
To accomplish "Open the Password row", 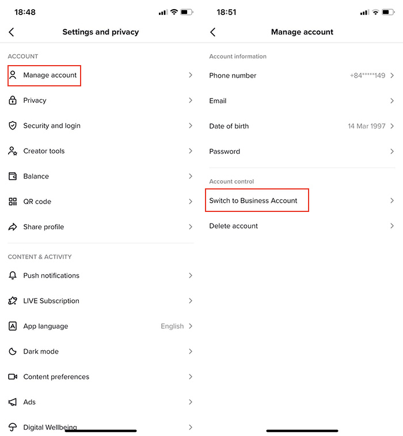I will coord(302,151).
